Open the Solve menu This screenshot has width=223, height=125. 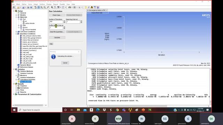tap(30, 4)
